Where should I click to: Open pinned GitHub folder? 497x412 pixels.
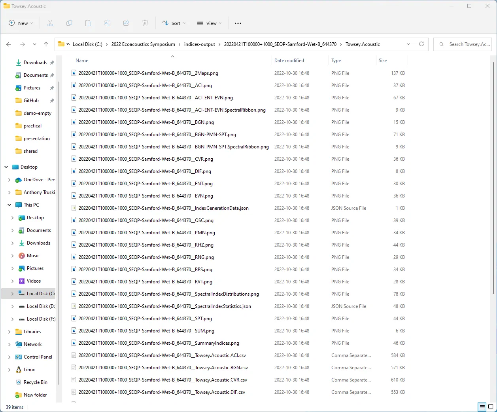(x=31, y=101)
